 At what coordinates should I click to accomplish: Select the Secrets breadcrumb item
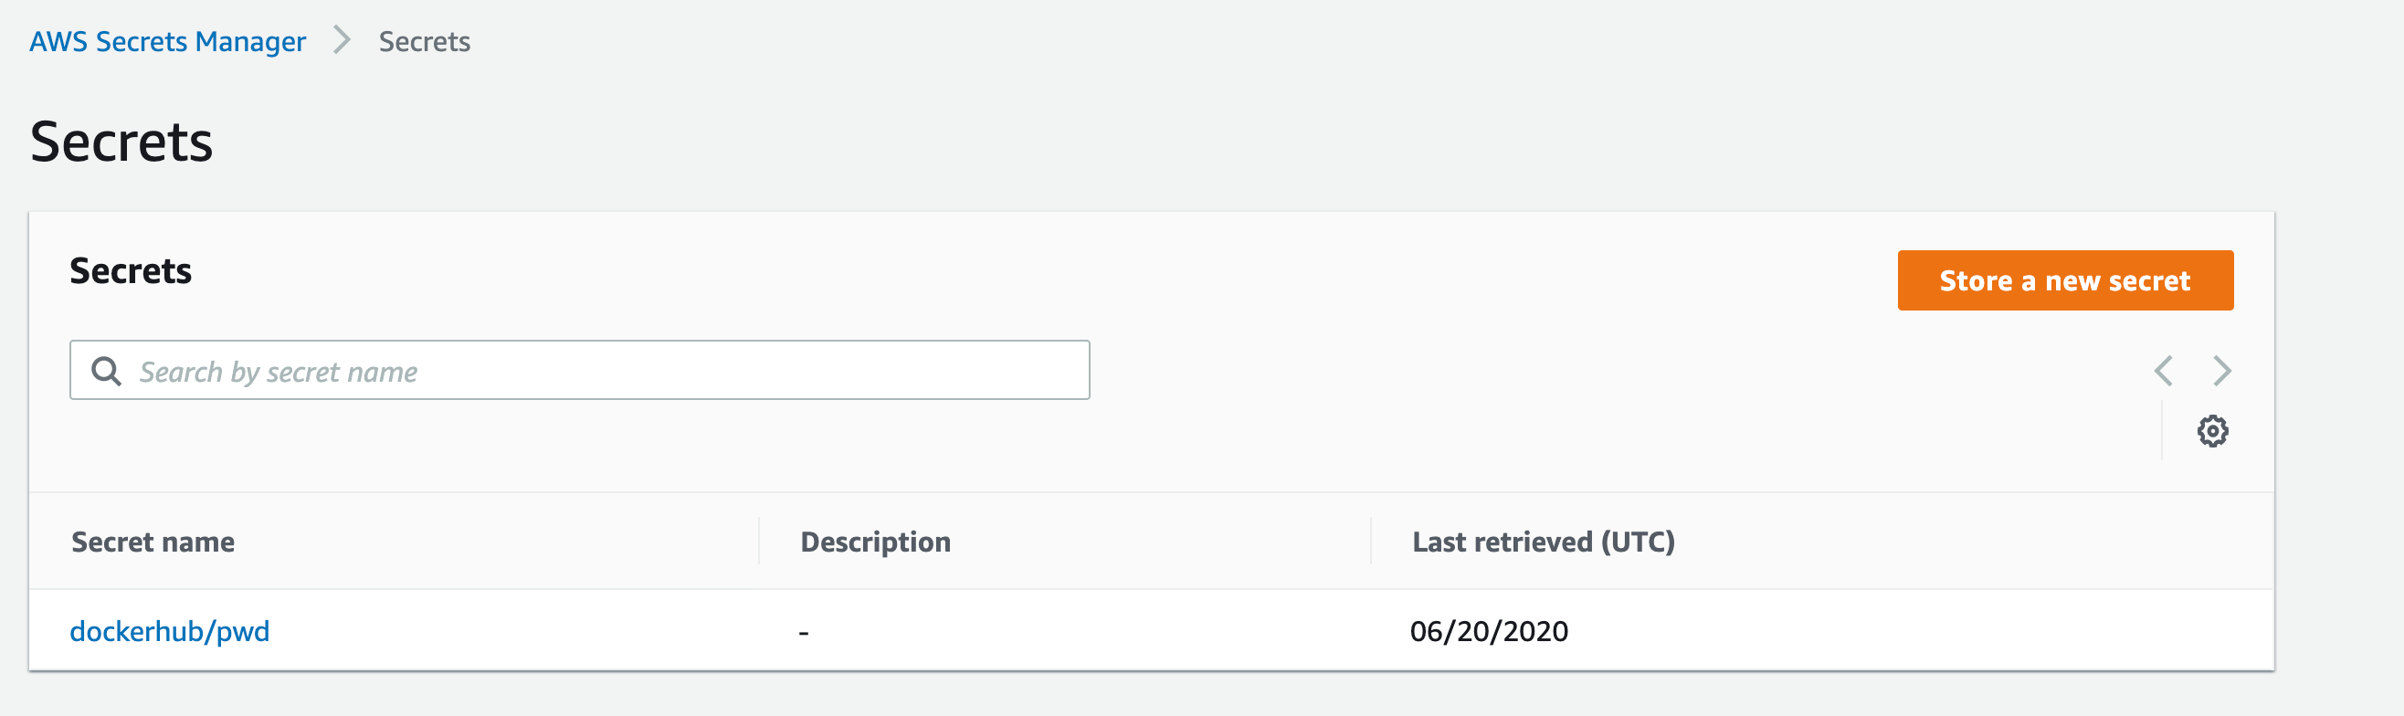click(x=424, y=41)
